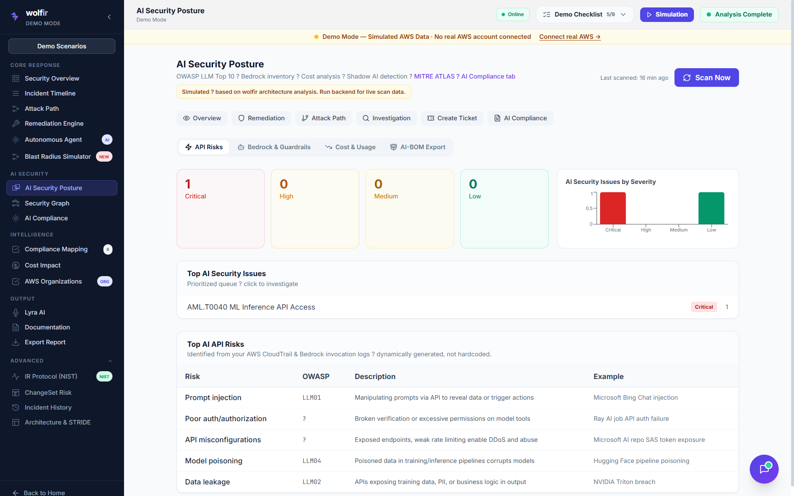This screenshot has width=794, height=496.
Task: Click the Lyra AI microphone icon
Action: (x=16, y=312)
